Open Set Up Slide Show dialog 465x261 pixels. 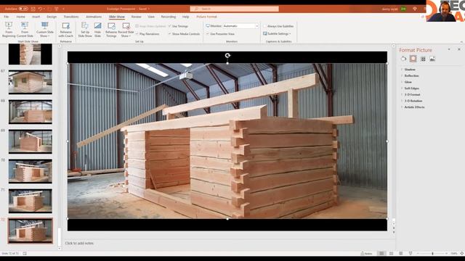[x=85, y=30]
